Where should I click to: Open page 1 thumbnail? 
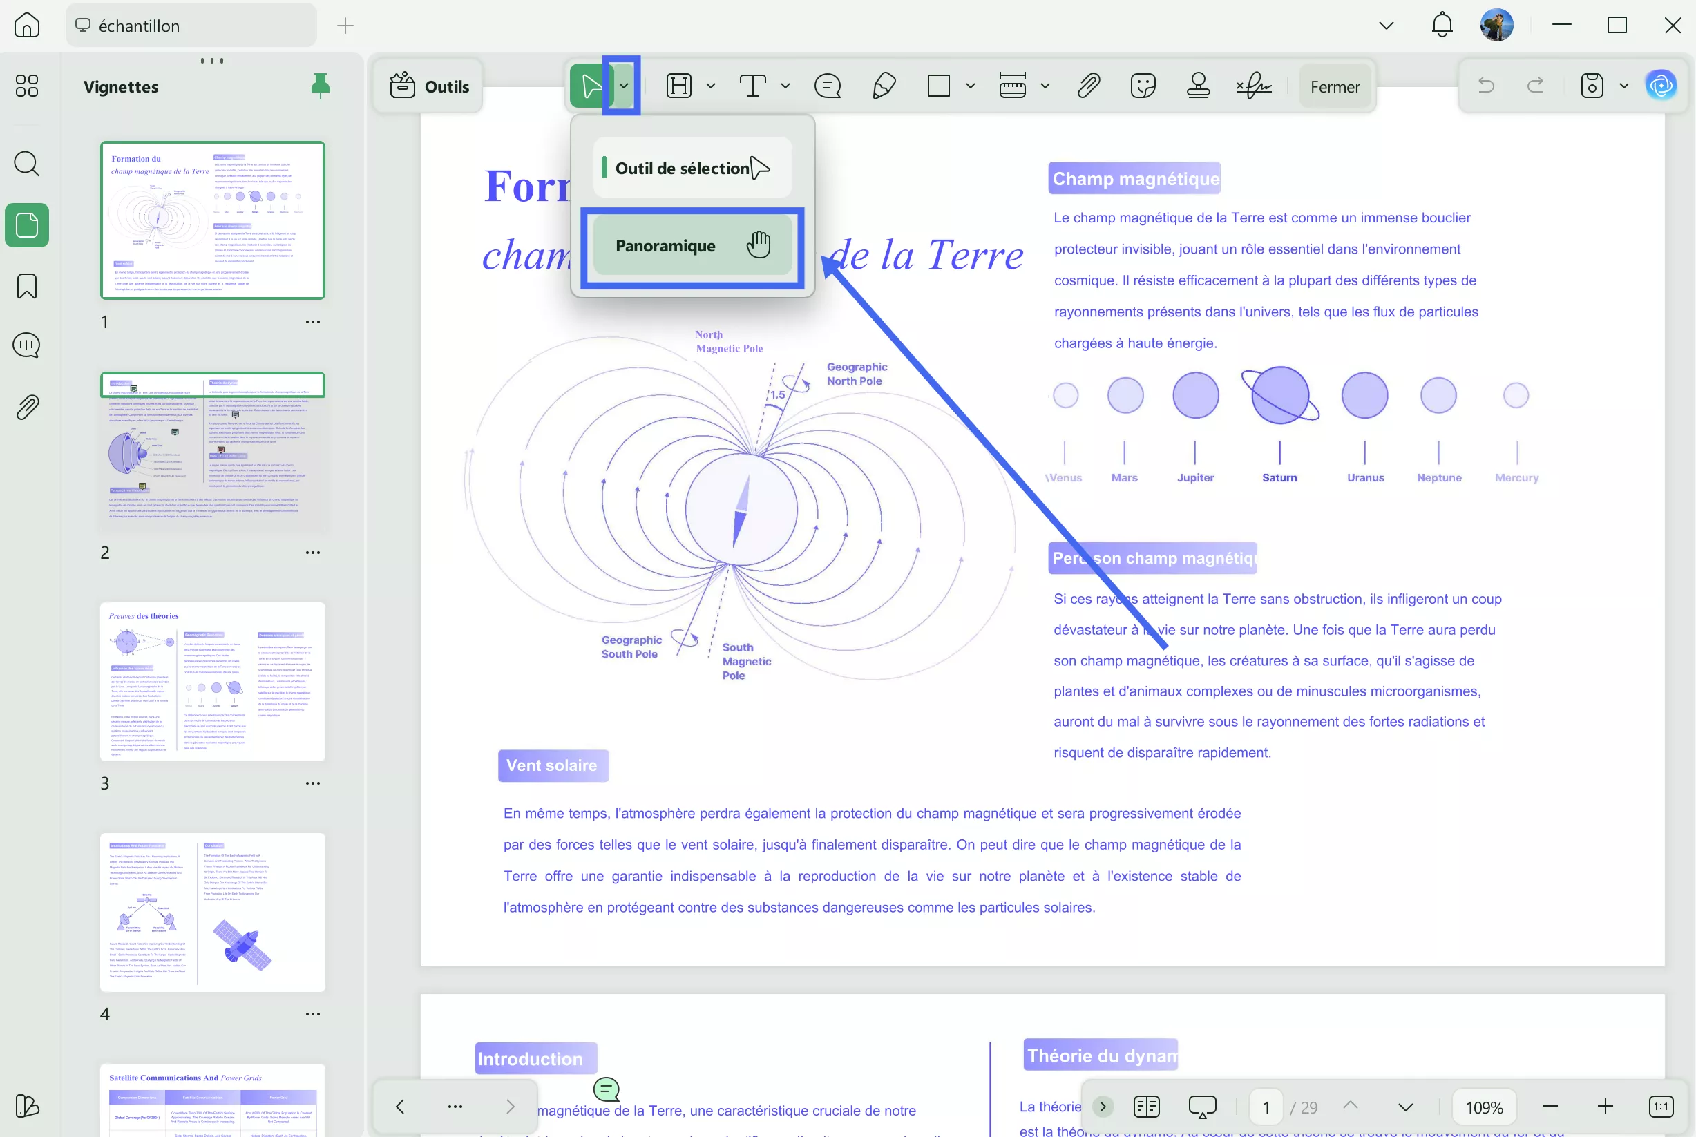[x=213, y=220]
